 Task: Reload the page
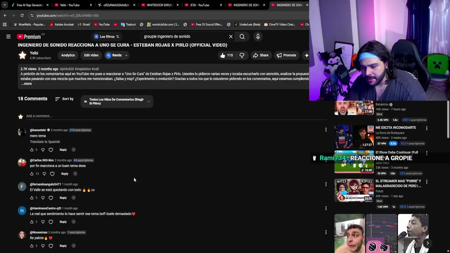(22, 15)
